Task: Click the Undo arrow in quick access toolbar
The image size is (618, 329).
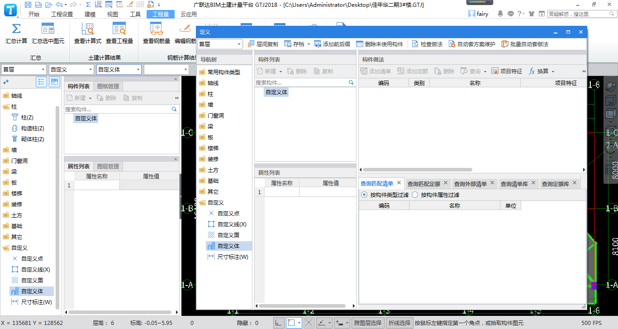Action: [x=60, y=5]
